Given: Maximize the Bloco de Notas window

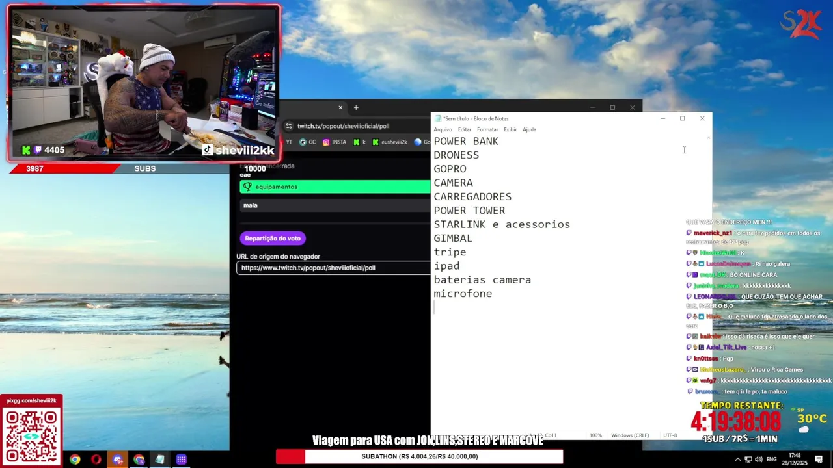Looking at the screenshot, I should pos(682,118).
